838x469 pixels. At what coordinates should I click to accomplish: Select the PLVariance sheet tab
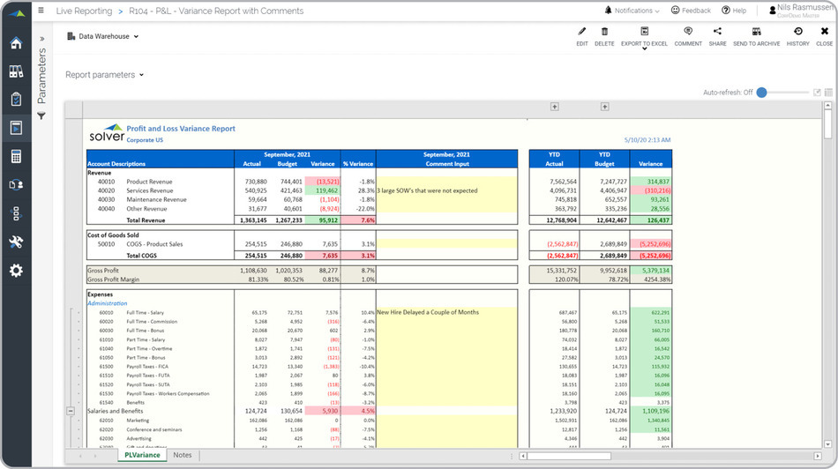point(141,455)
